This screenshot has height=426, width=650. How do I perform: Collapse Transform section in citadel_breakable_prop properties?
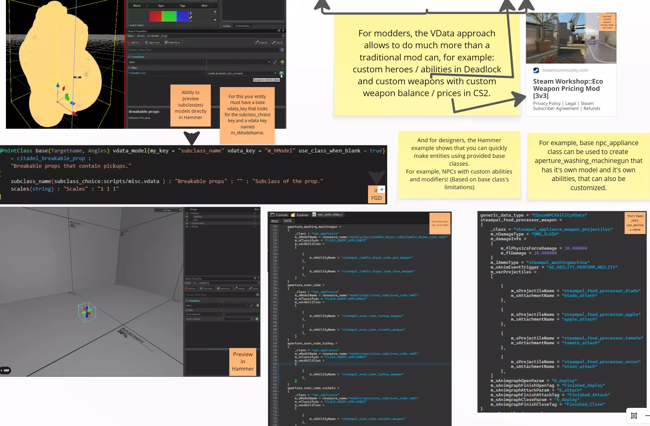pyautogui.click(x=129, y=57)
